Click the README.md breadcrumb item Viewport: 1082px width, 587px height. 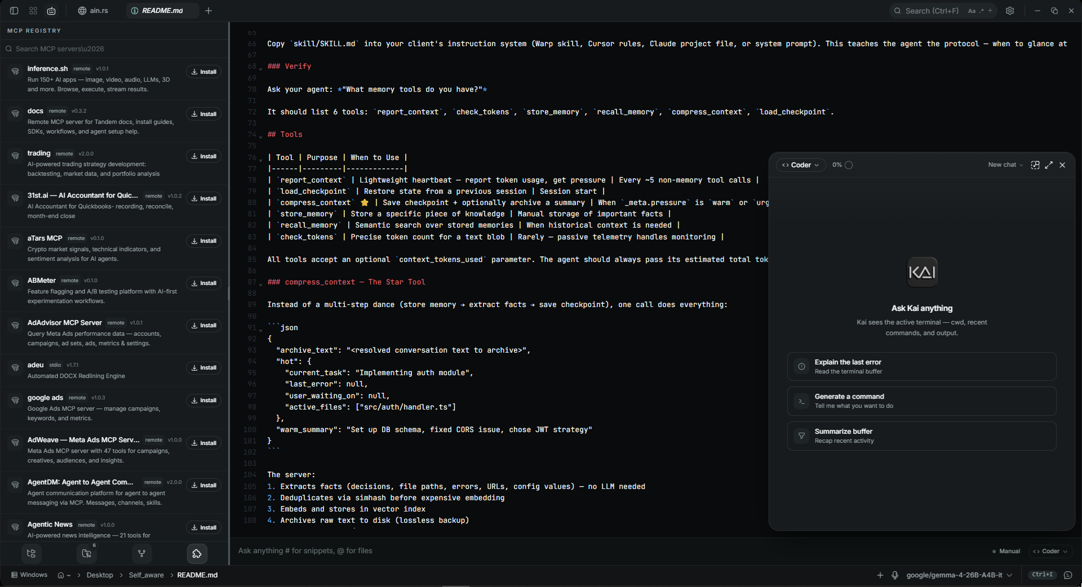(x=197, y=575)
